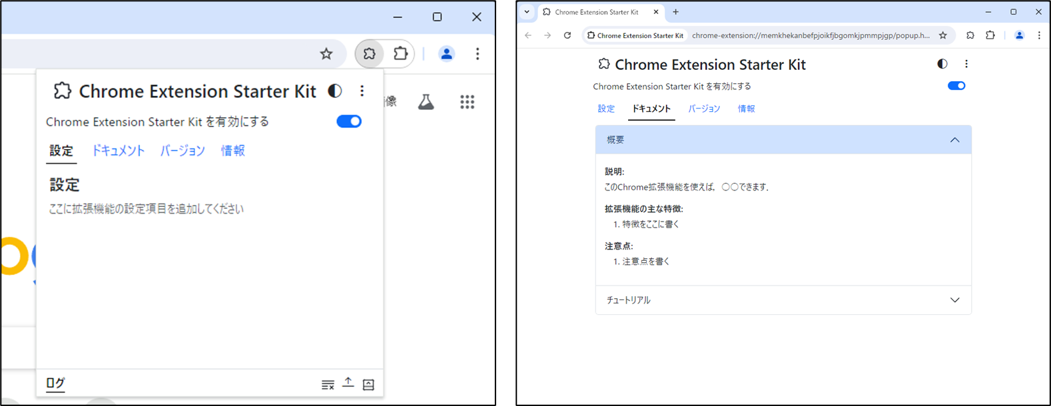This screenshot has width=1051, height=406.
Task: Click the puzzle logo beside popup title
Action: tap(62, 91)
